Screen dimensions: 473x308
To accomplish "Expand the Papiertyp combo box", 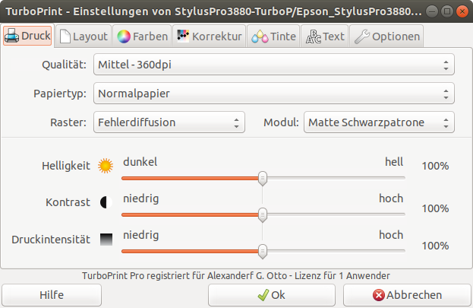I will (x=273, y=94).
